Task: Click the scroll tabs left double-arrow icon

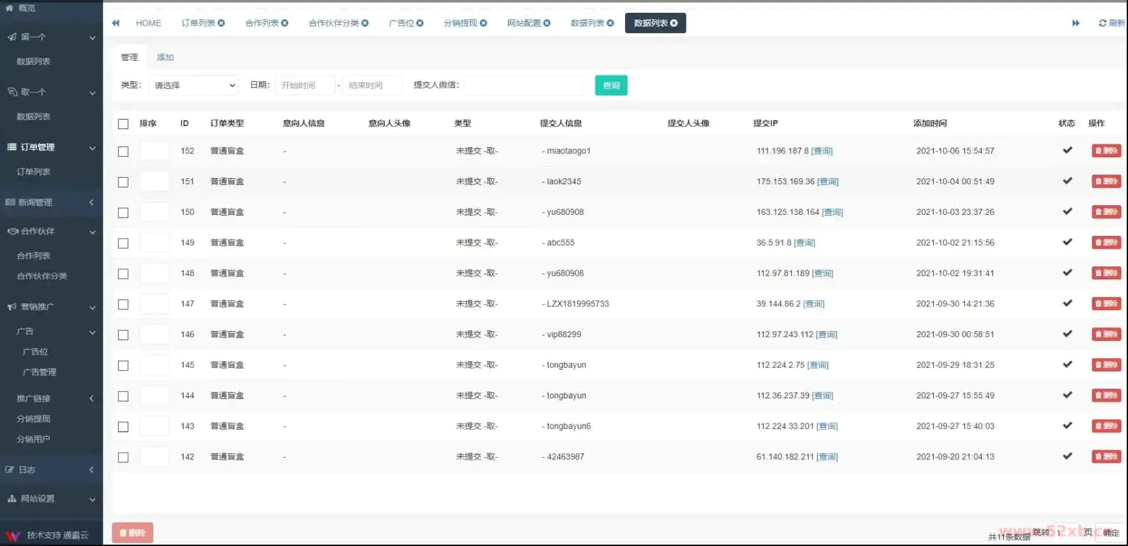Action: pos(116,23)
